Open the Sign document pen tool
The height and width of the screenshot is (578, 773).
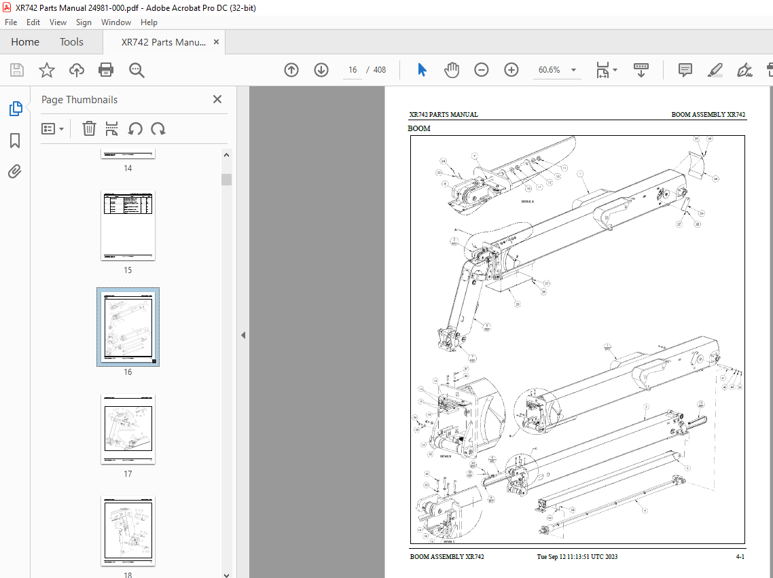coord(744,70)
